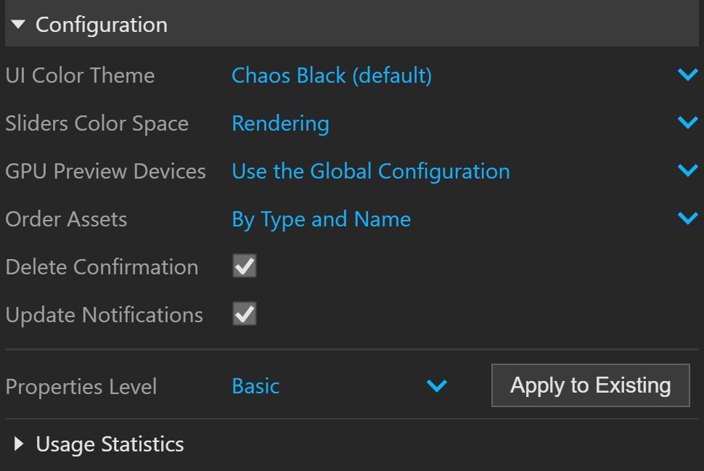Click the Delete Confirmation label text
The height and width of the screenshot is (471, 704).
click(x=102, y=266)
